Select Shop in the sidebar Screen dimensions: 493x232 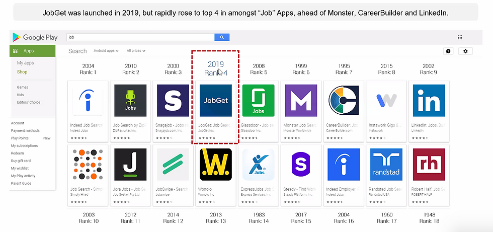[22, 72]
